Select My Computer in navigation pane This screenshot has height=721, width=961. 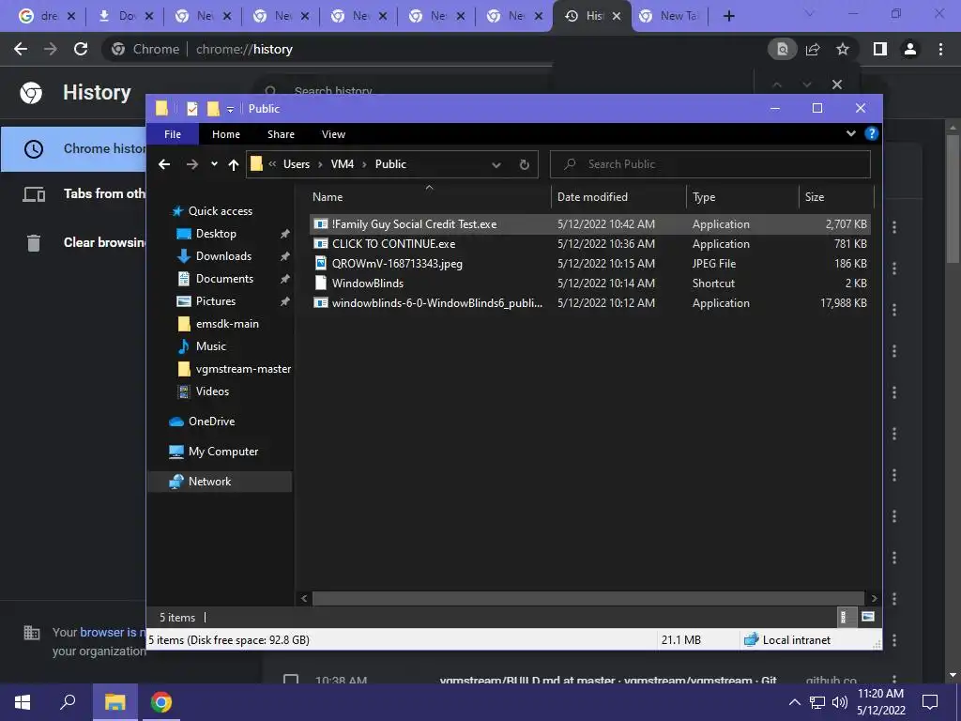click(213, 452)
